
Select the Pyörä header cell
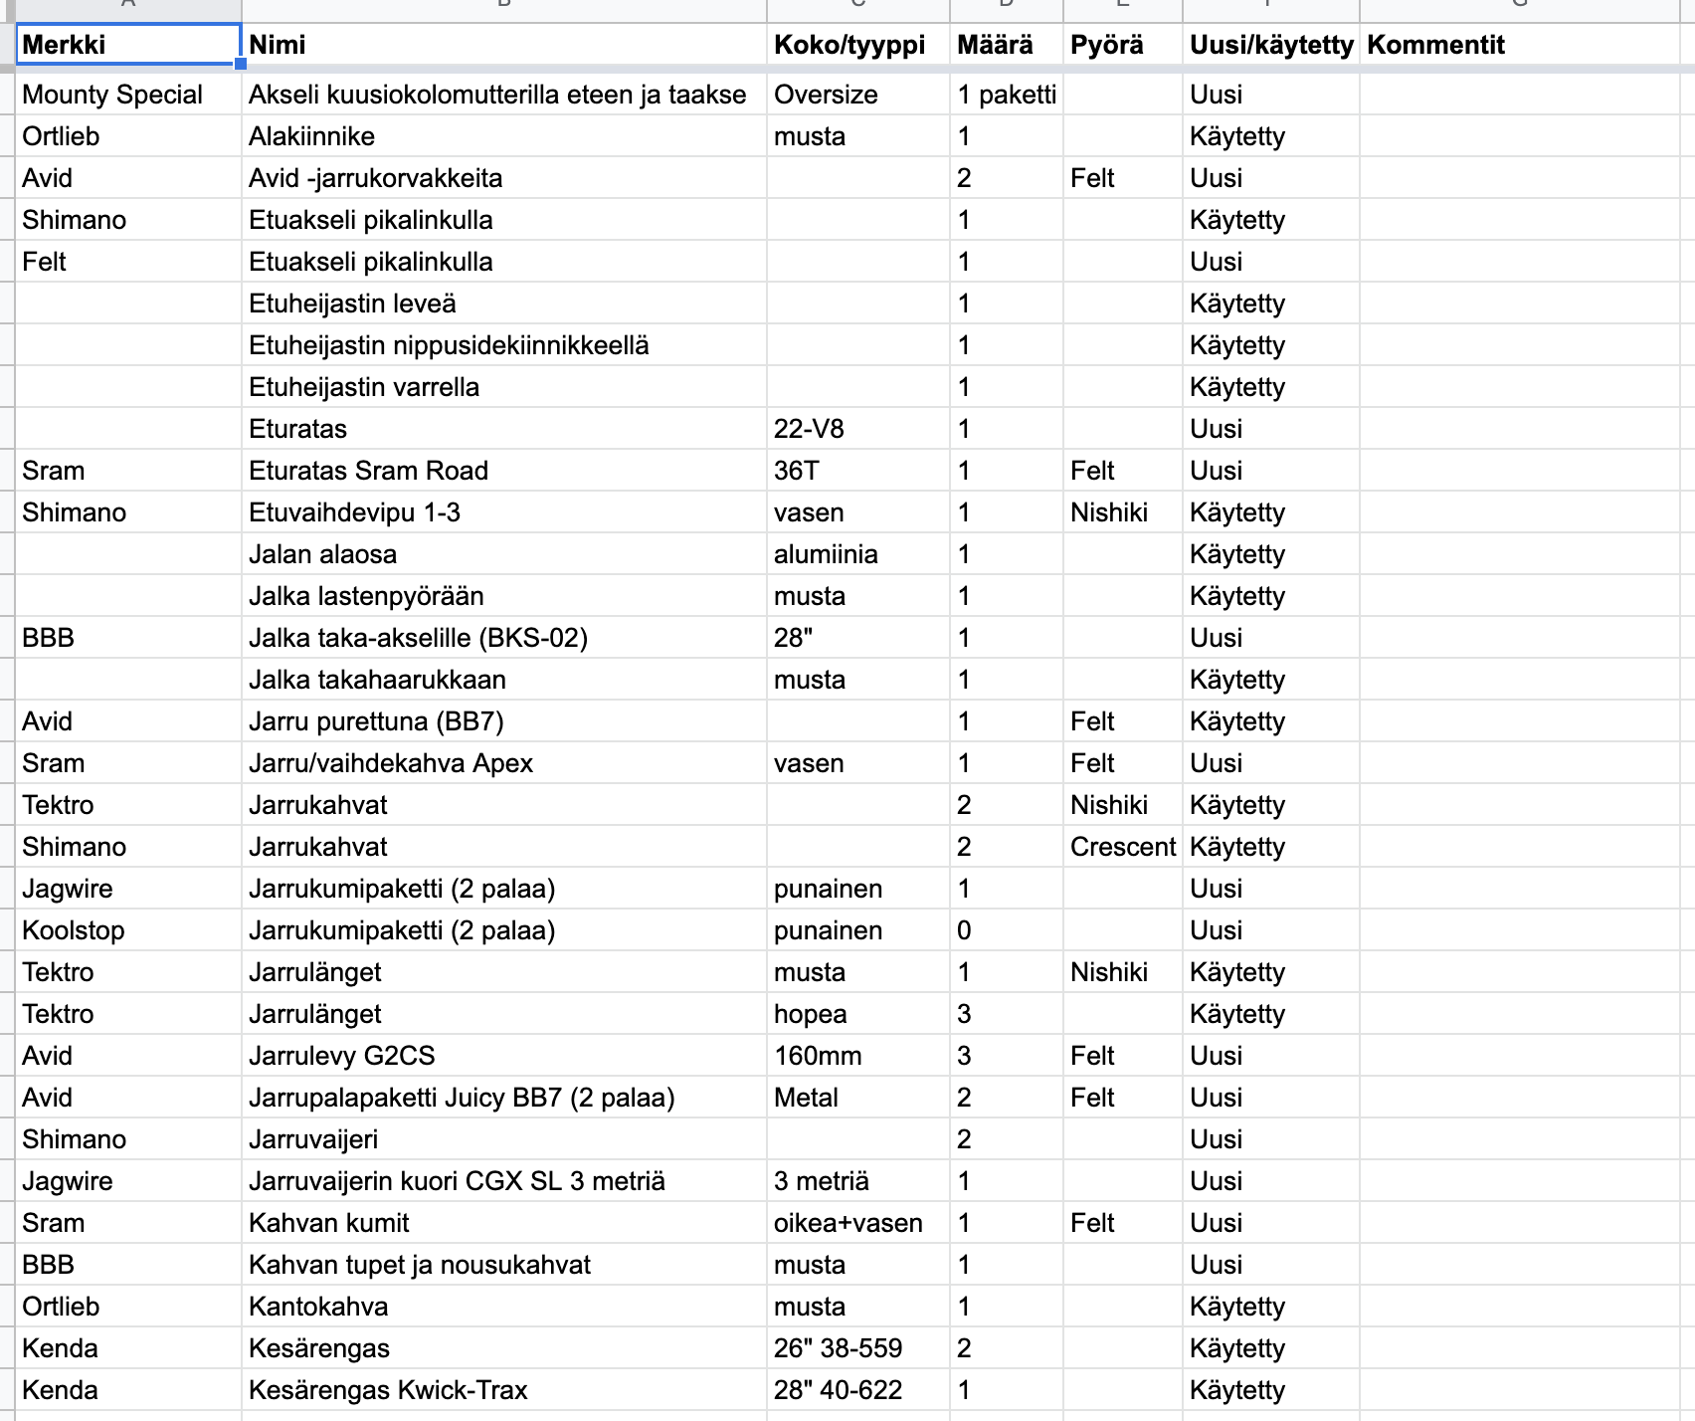pyautogui.click(x=1123, y=45)
